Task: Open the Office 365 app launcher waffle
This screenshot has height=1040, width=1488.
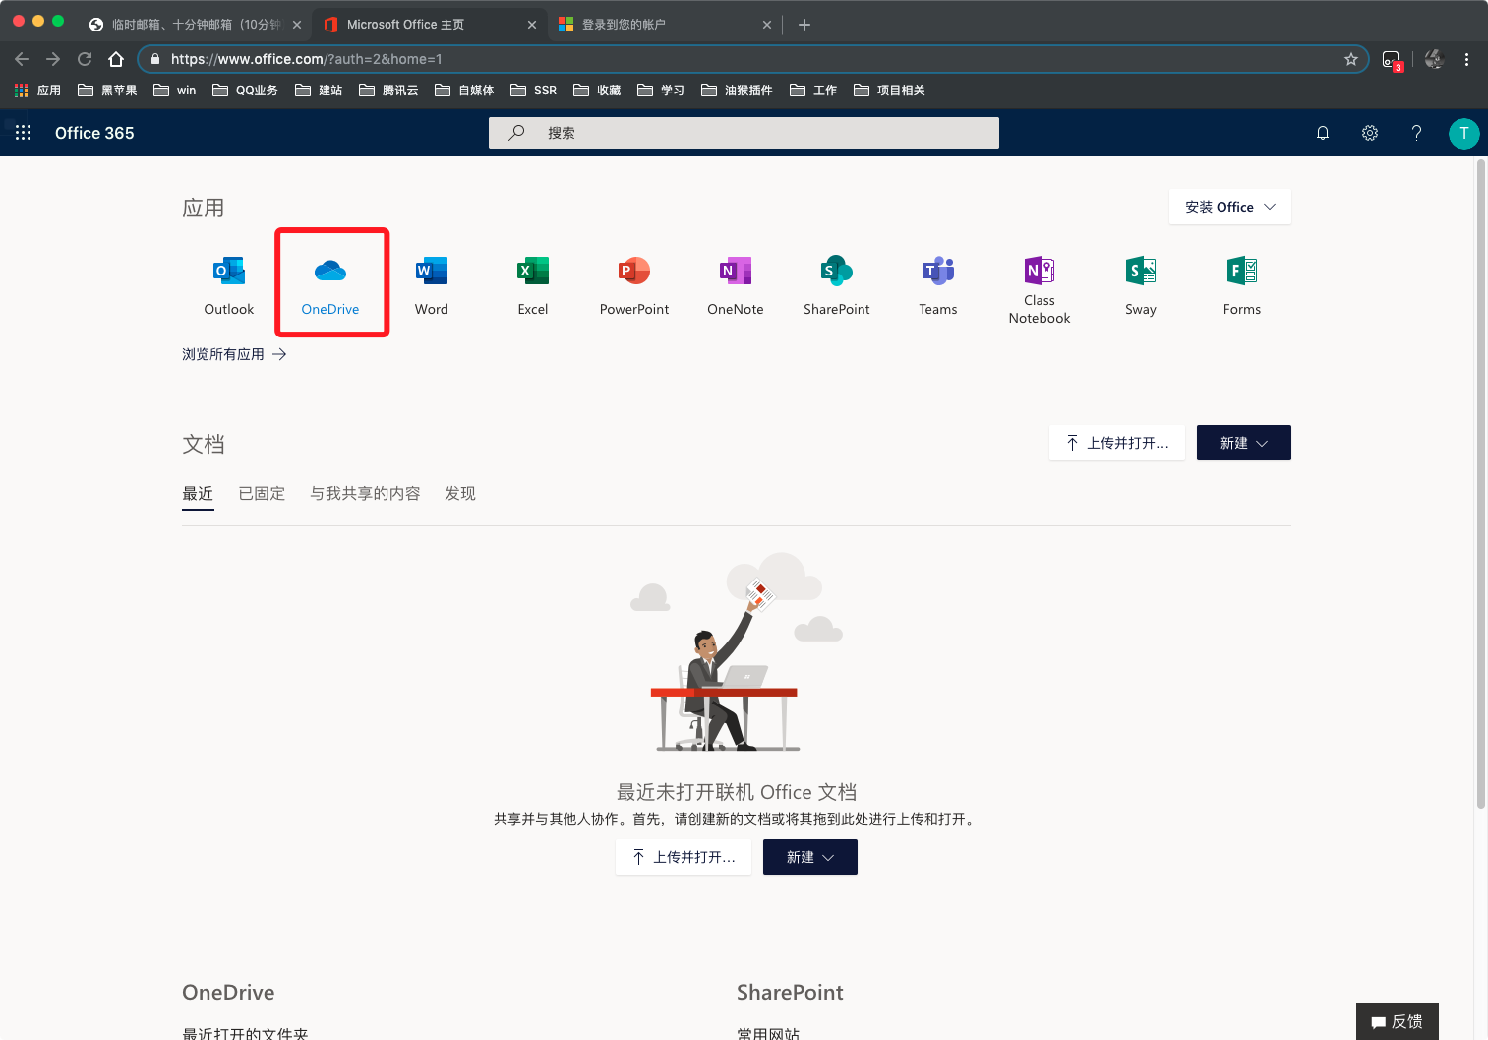Action: pos(24,133)
